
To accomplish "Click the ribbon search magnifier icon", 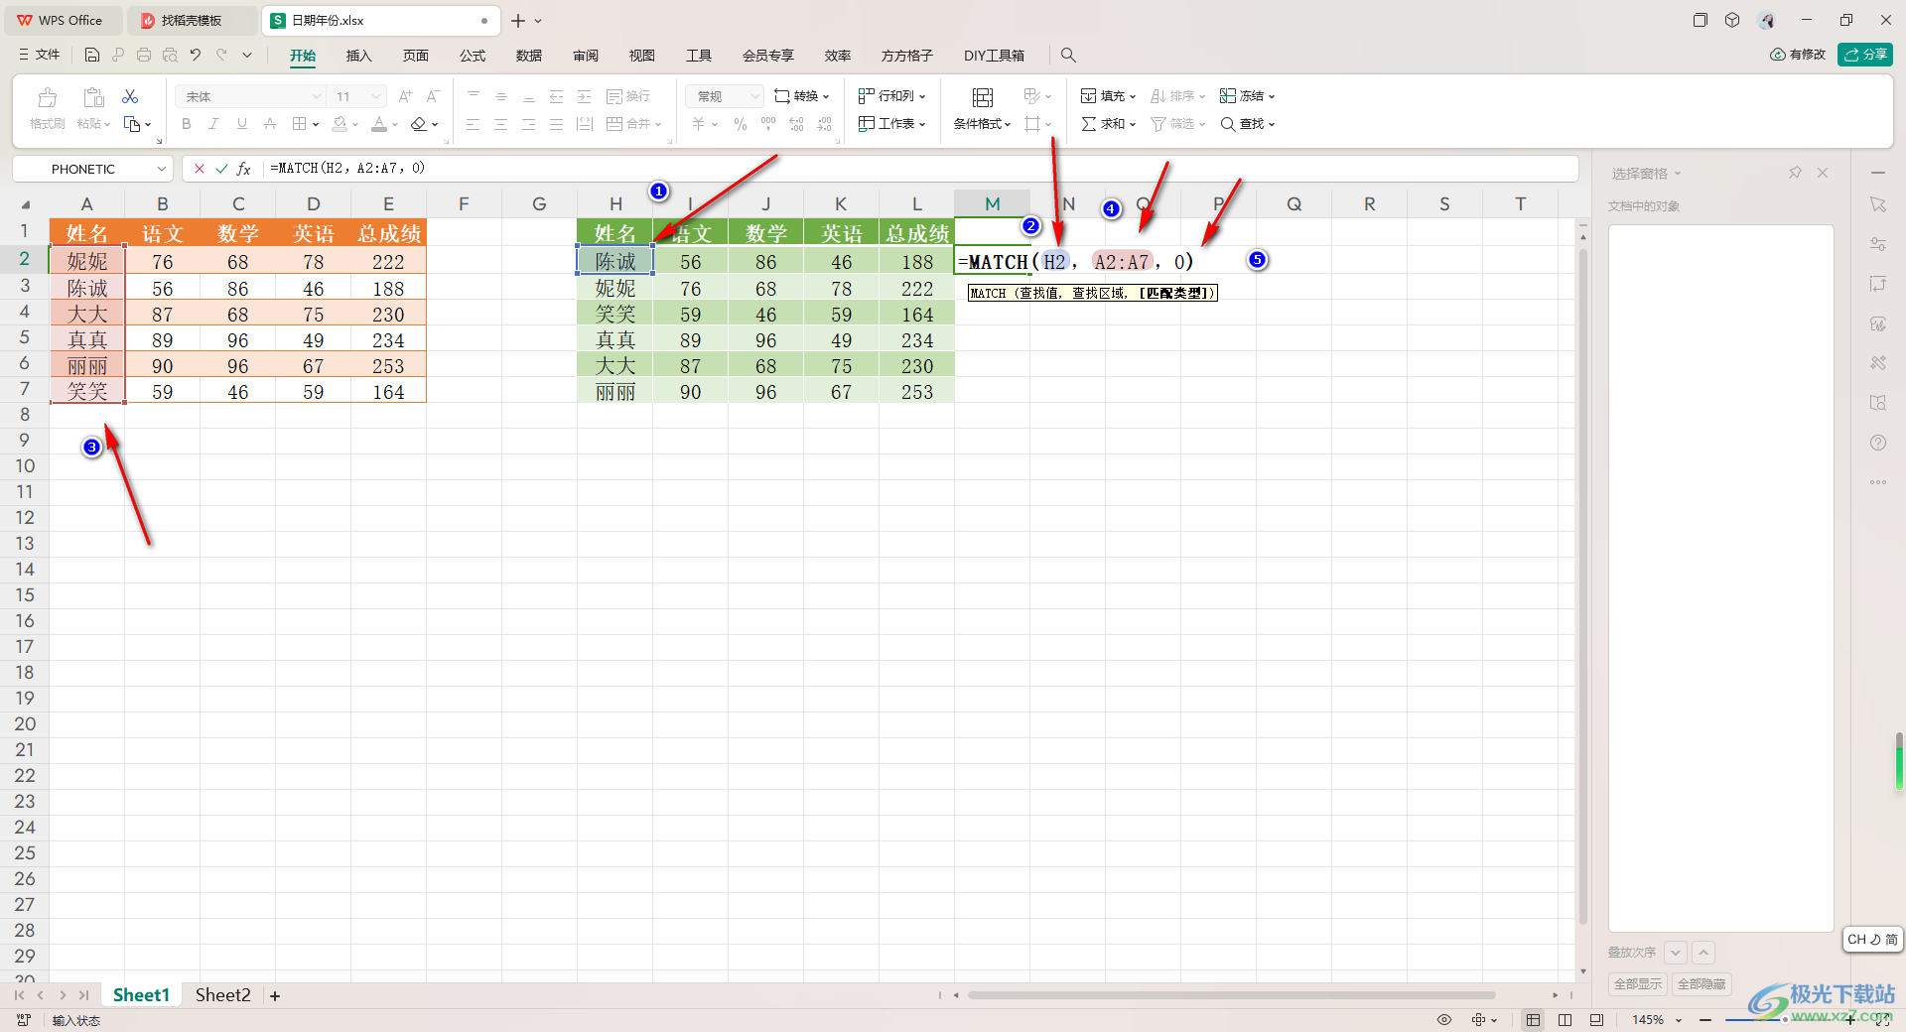I will point(1068,56).
